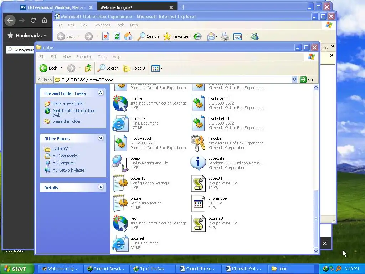Select the oobebaln info balloon icon
The height and width of the screenshot is (274, 365).
point(198,163)
